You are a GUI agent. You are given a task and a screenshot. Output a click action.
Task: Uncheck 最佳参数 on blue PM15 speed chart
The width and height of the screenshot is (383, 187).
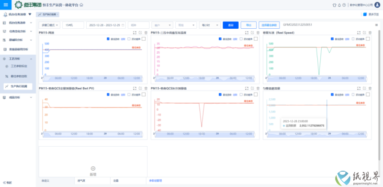(108, 39)
